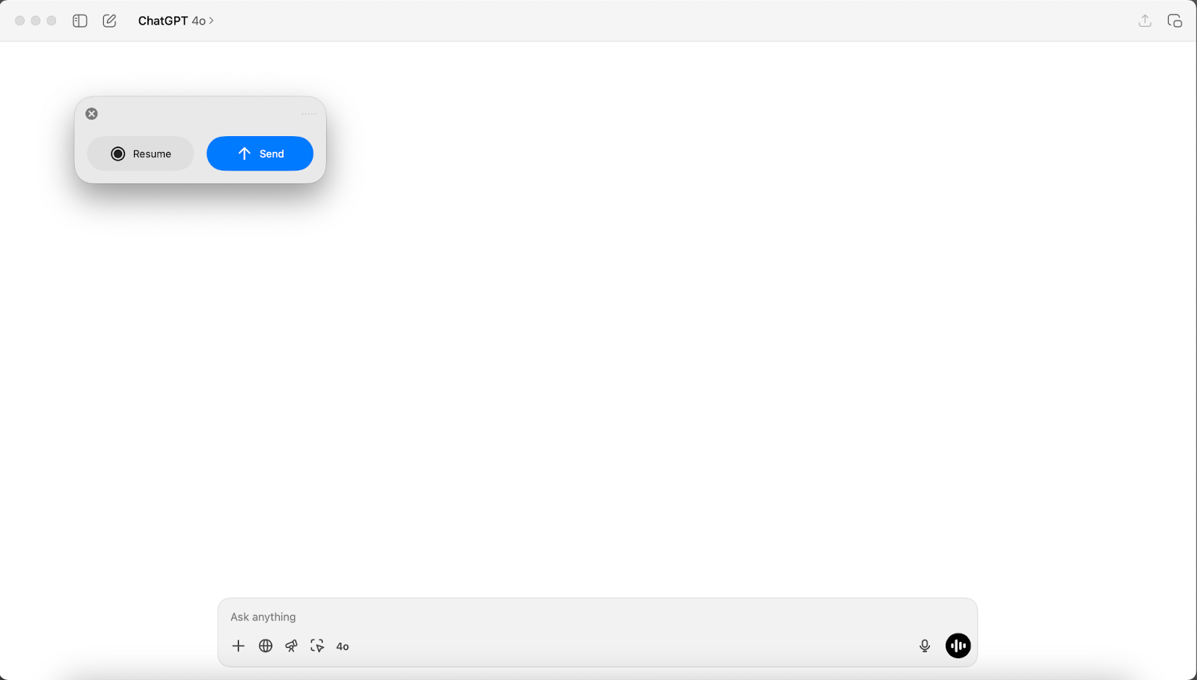
Task: Enable web search with the globe icon
Action: (x=265, y=645)
